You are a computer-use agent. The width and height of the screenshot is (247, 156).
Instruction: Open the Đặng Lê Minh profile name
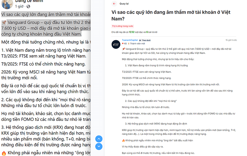(29, 1)
